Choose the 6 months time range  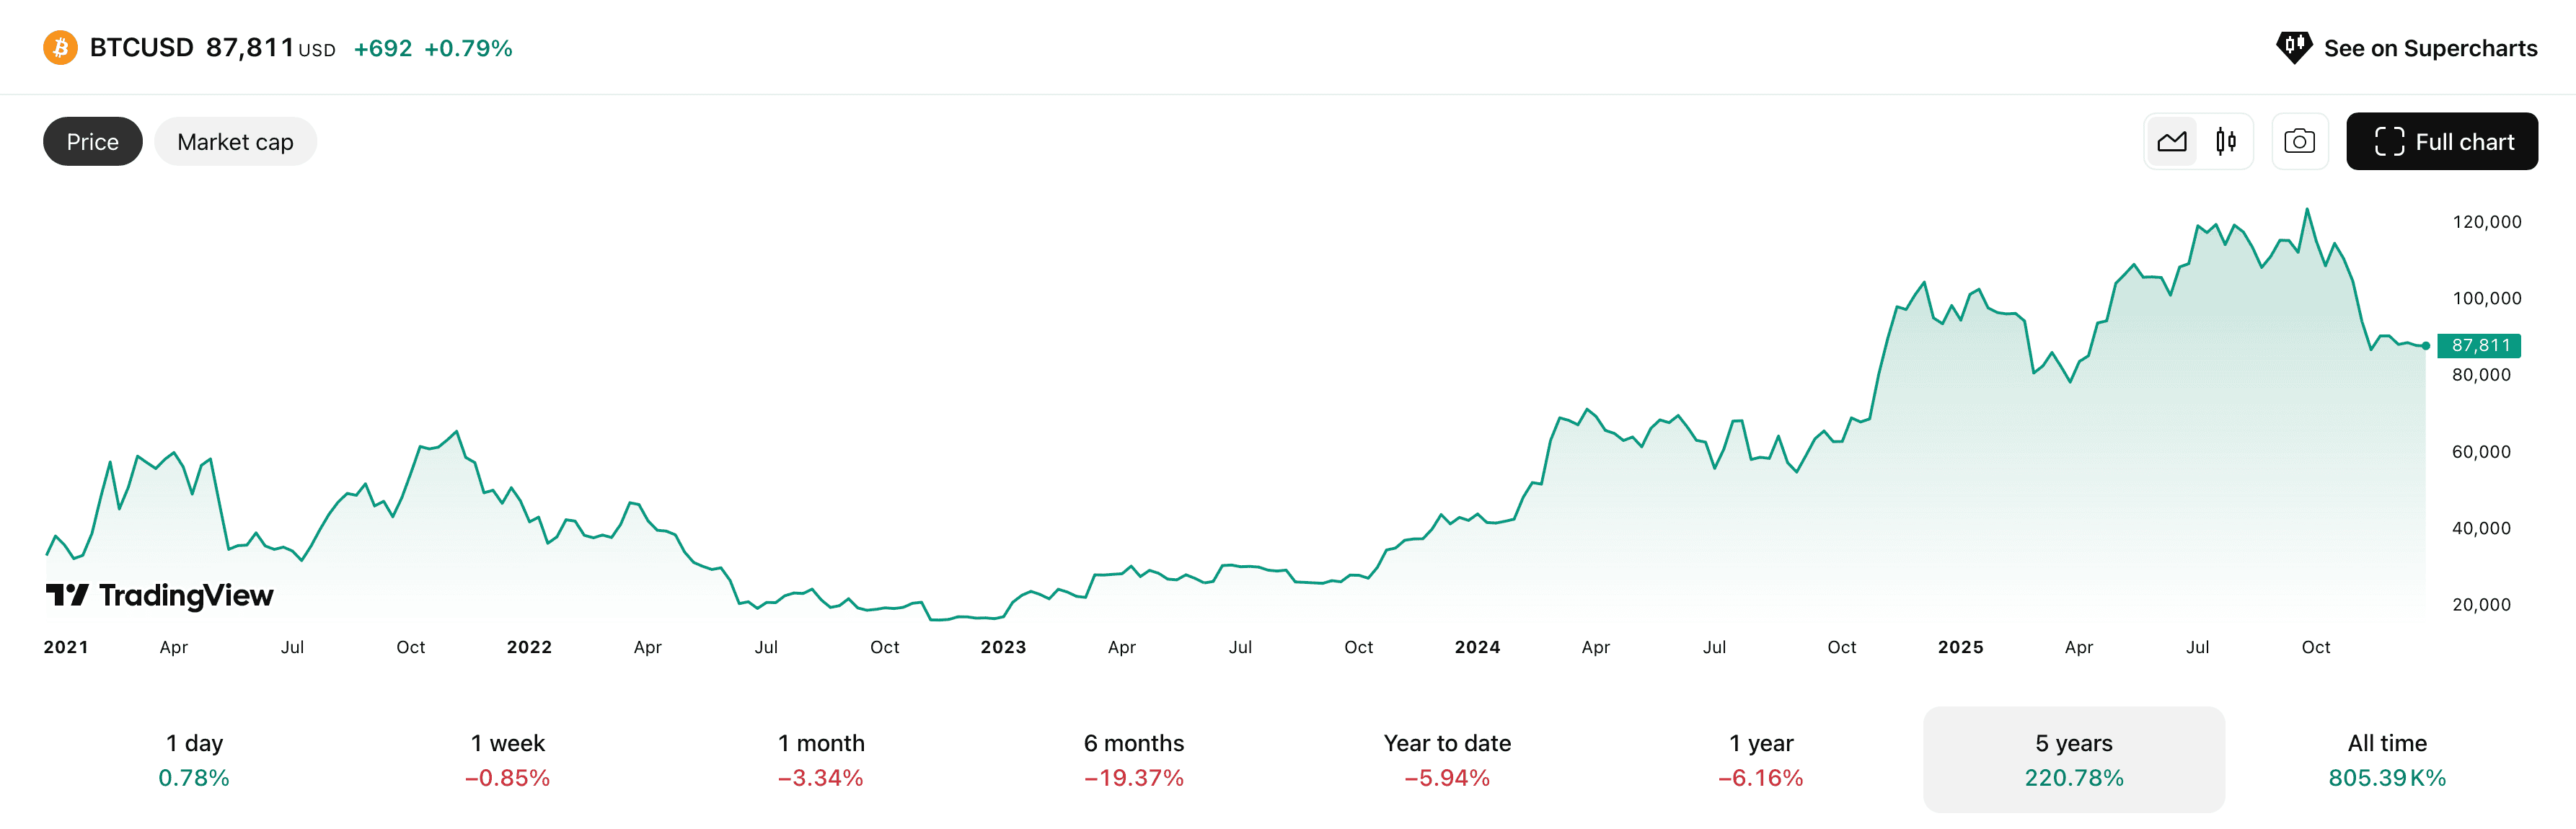point(1134,759)
